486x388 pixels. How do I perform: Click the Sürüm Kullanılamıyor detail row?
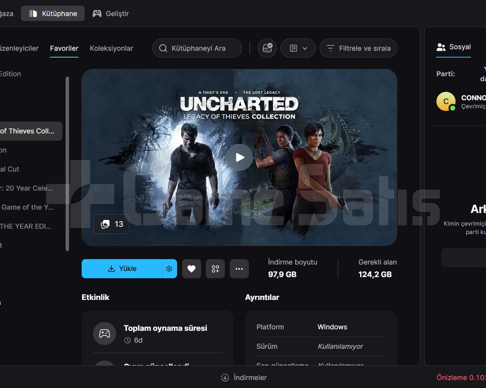321,346
